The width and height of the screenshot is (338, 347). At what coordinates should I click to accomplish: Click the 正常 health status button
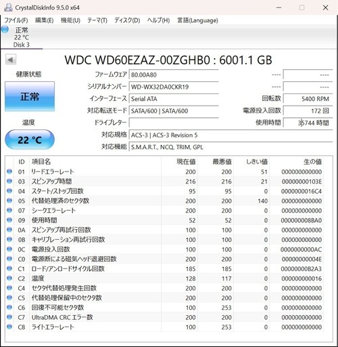pos(30,96)
